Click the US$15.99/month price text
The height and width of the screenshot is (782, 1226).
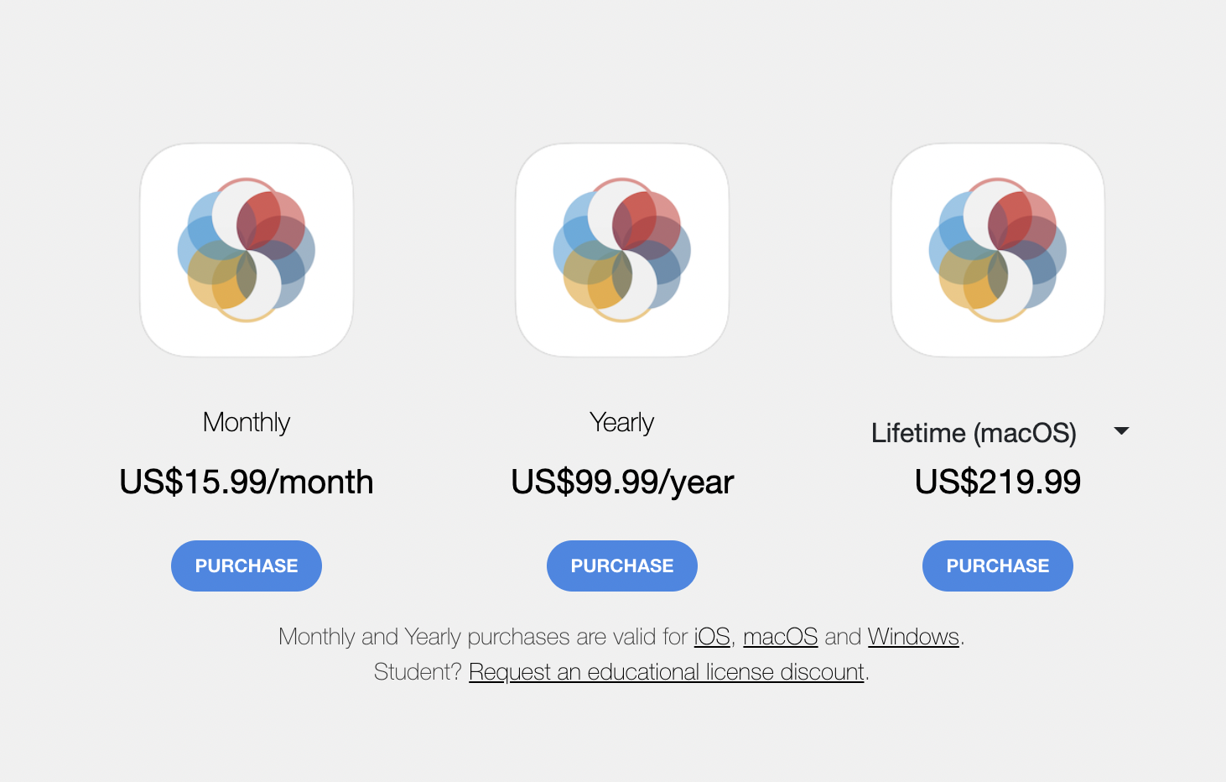pyautogui.click(x=247, y=482)
